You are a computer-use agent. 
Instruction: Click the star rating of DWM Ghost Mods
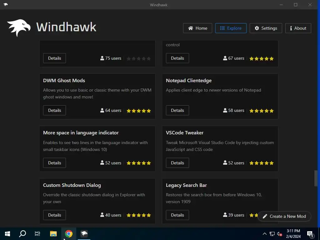[139, 111]
